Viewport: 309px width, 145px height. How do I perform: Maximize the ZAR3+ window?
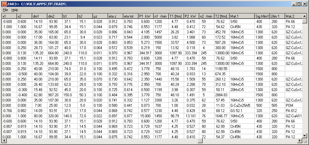pyautogui.click(x=299, y=4)
